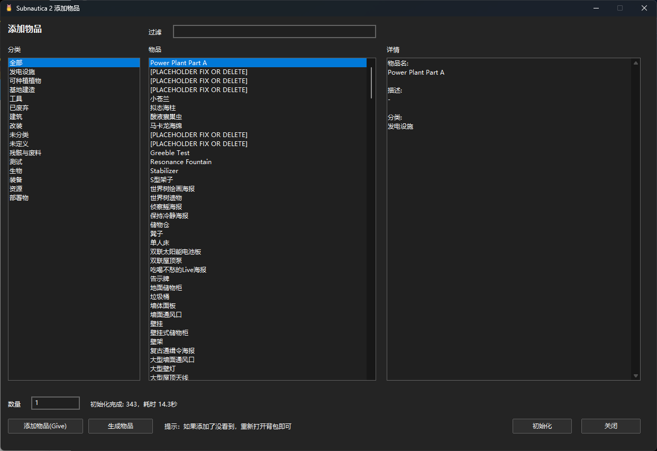Select the S型架子 item
This screenshot has height=451, width=657.
[x=258, y=179]
